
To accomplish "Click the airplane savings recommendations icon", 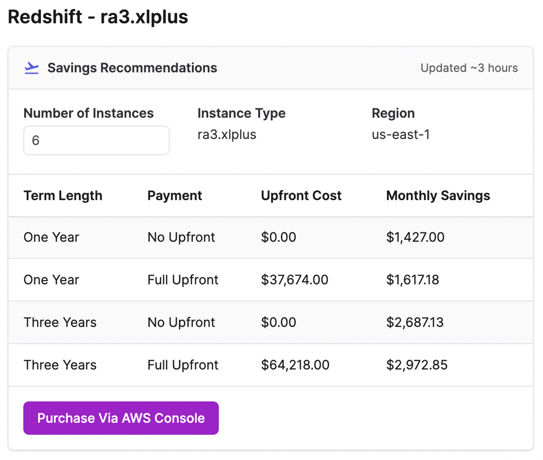I will click(31, 68).
